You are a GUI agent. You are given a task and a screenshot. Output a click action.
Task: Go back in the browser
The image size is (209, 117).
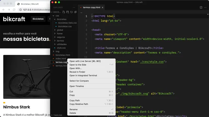[x=4, y=10]
